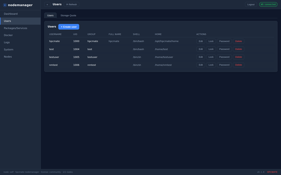Click the Create user button
The width and height of the screenshot is (281, 175).
point(68,27)
